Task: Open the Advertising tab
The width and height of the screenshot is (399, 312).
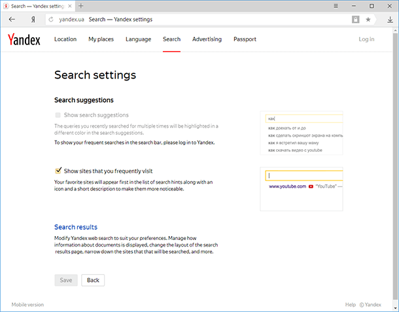Action: (x=207, y=39)
